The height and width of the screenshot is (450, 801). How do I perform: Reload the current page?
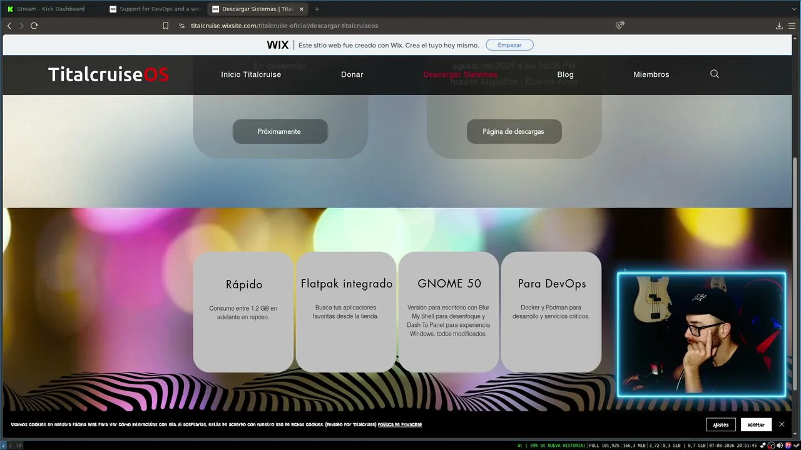[34, 26]
